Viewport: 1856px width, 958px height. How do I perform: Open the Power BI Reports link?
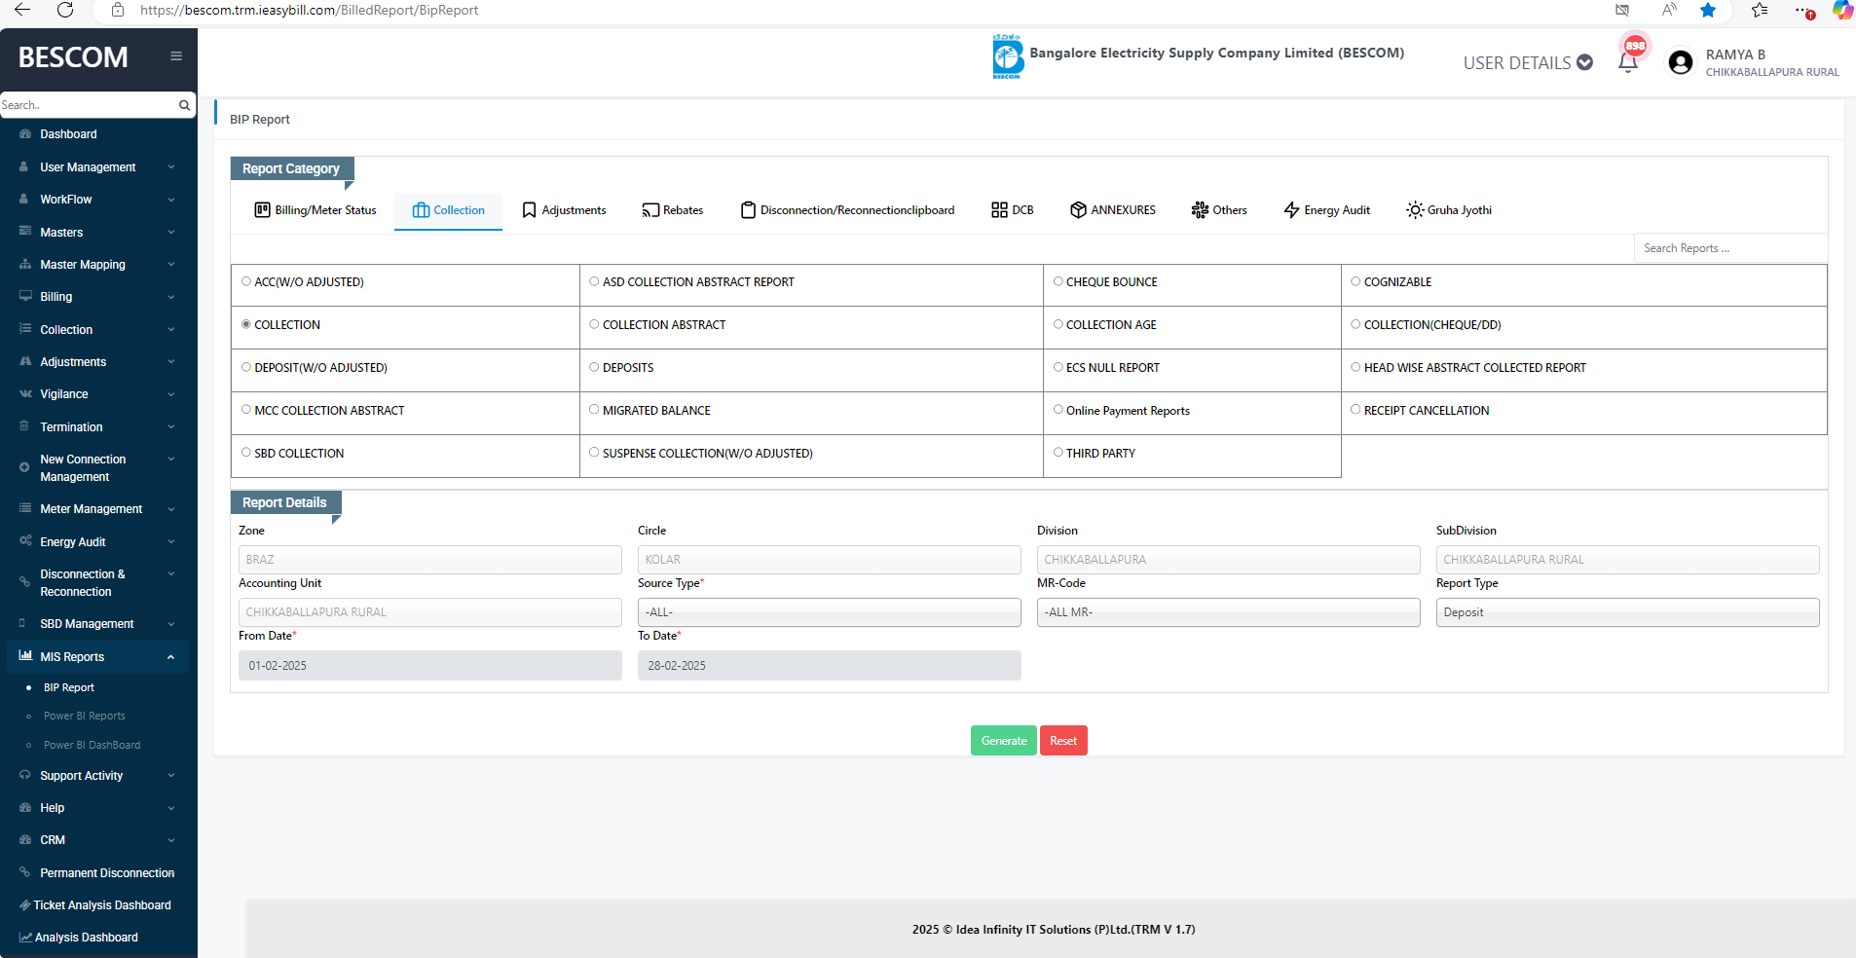[85, 716]
